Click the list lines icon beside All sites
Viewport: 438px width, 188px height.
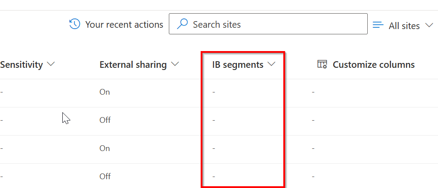tap(378, 25)
